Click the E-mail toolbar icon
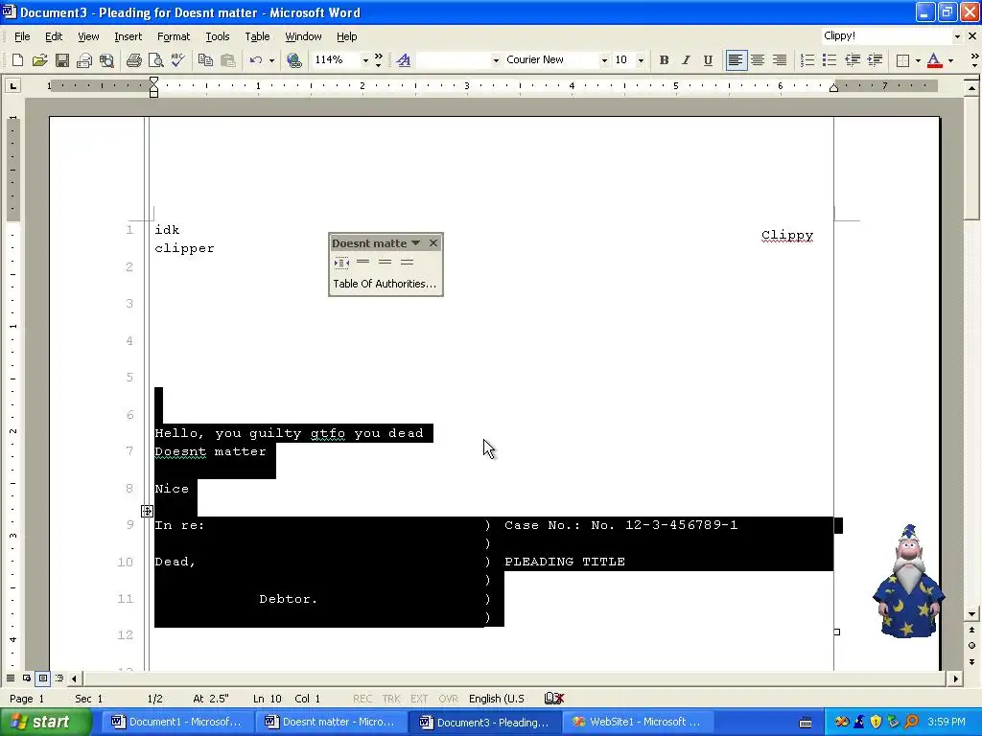Screen dimensions: 982x736 [x=84, y=60]
